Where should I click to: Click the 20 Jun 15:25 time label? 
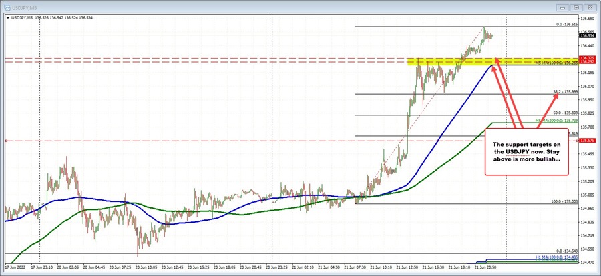point(198,266)
